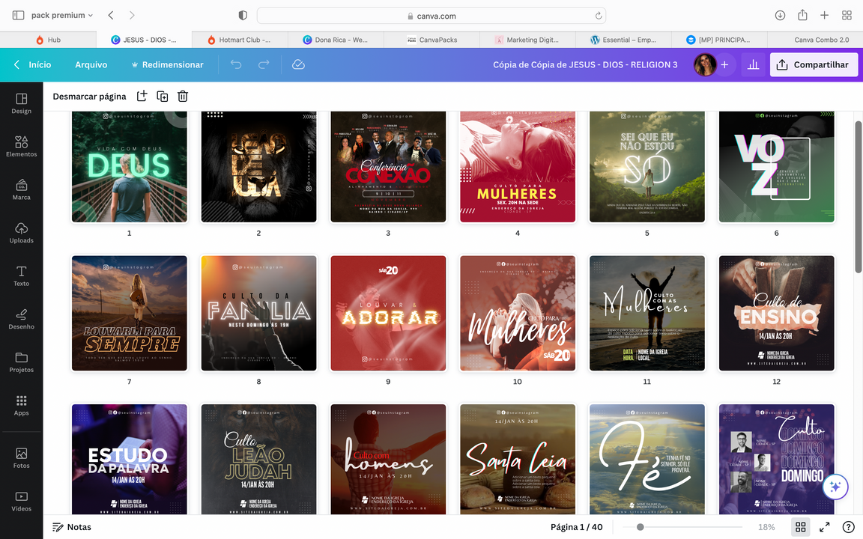Screen dimensions: 863x539
Task: Select the Santa Ceia page thumbnail
Action: pos(518,459)
